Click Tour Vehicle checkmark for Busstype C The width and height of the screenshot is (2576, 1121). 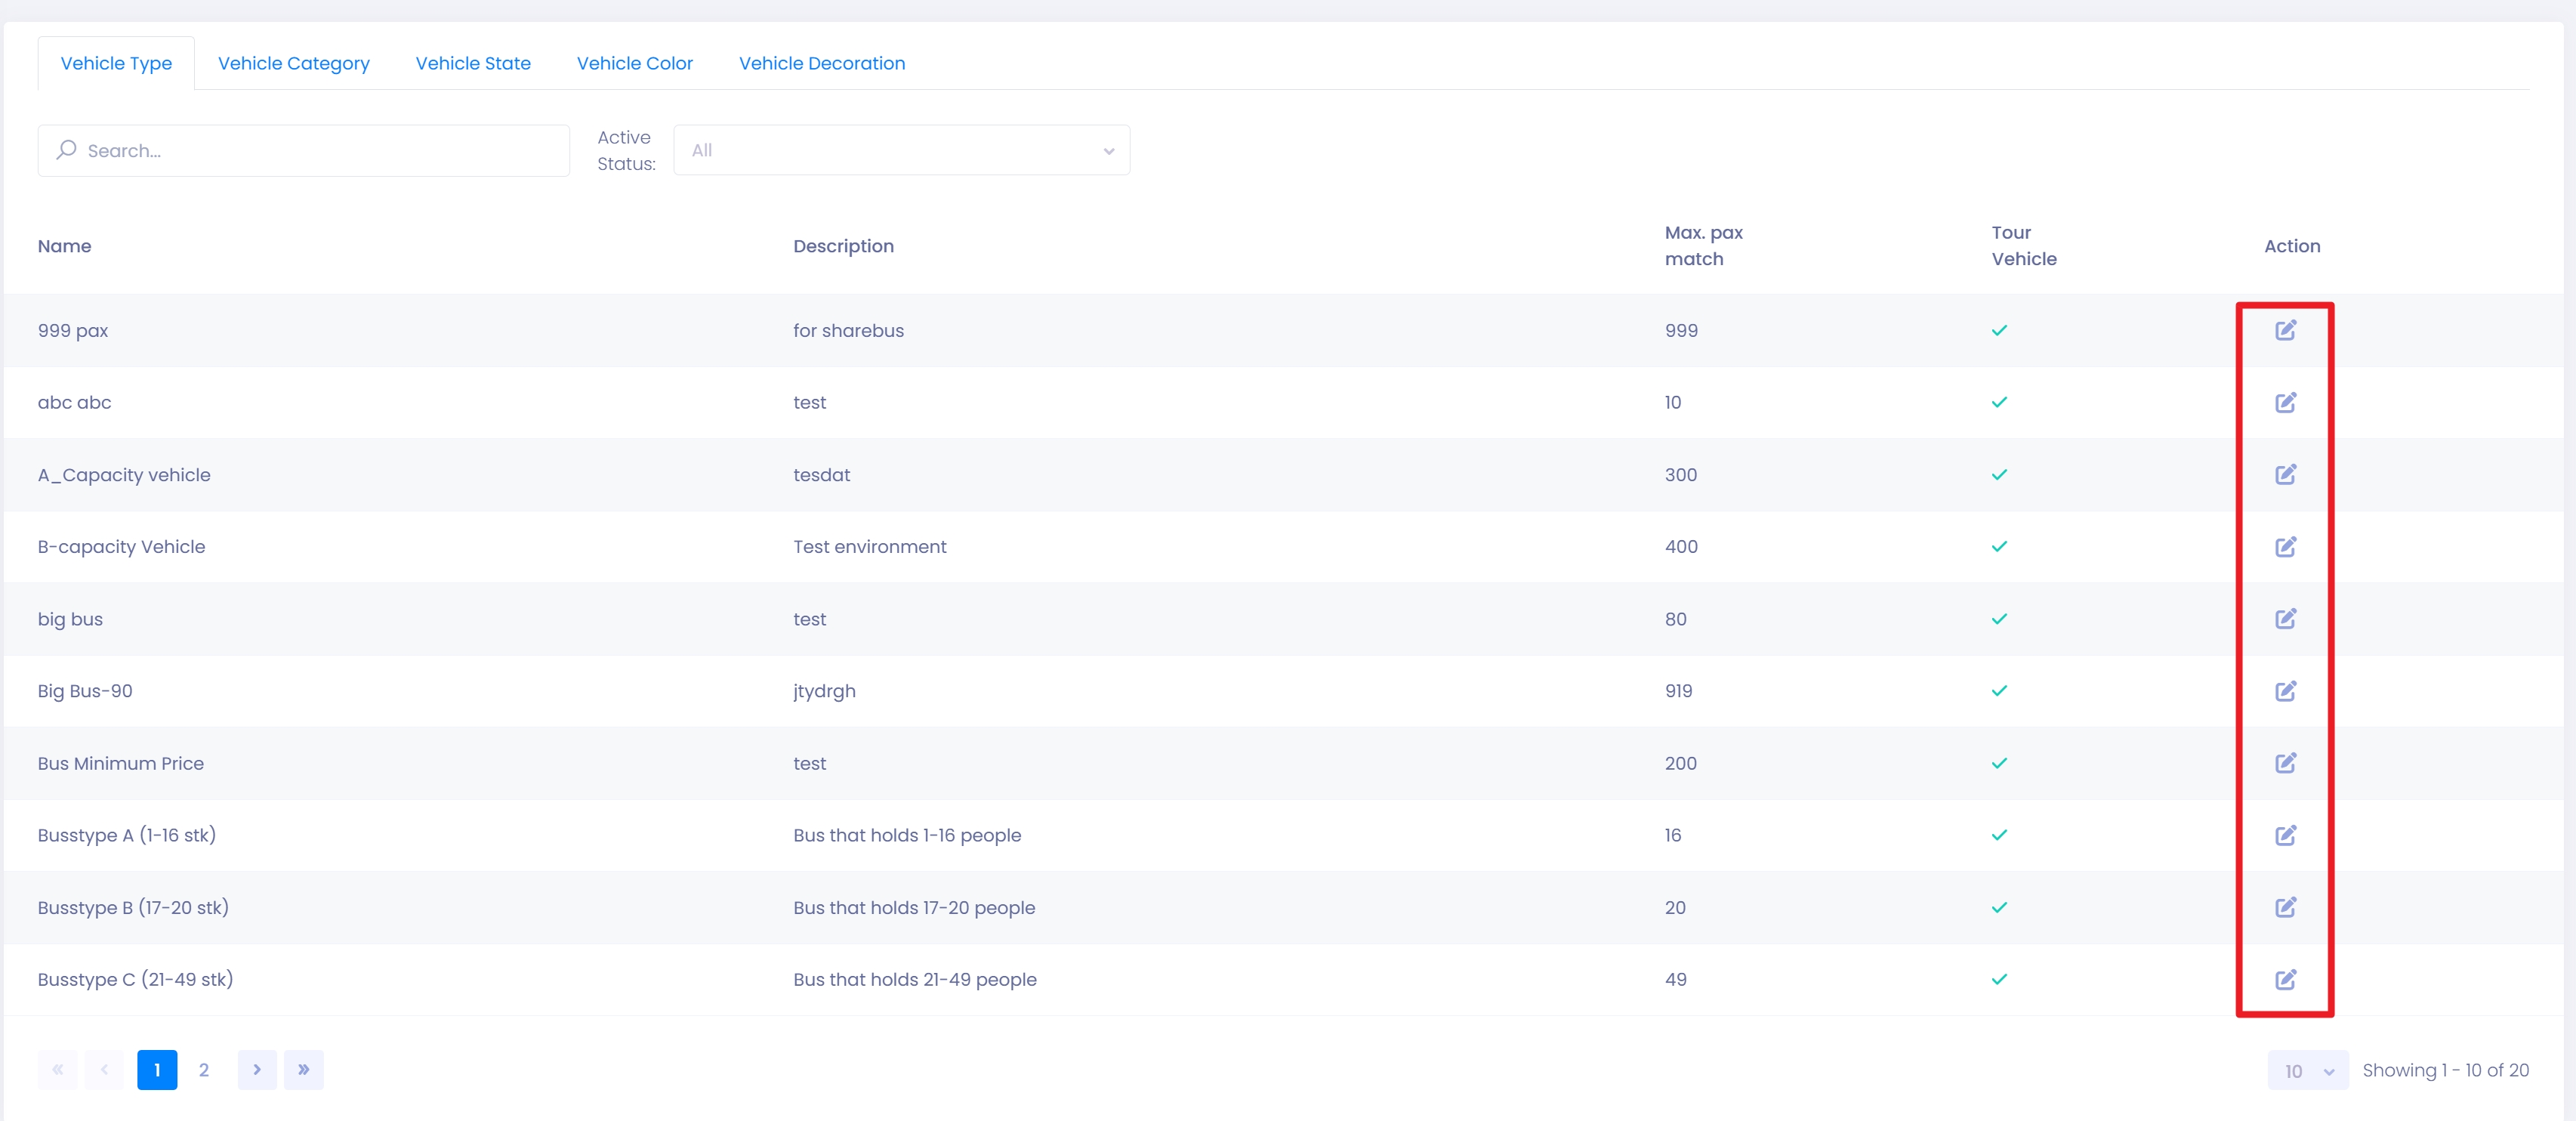point(1999,979)
